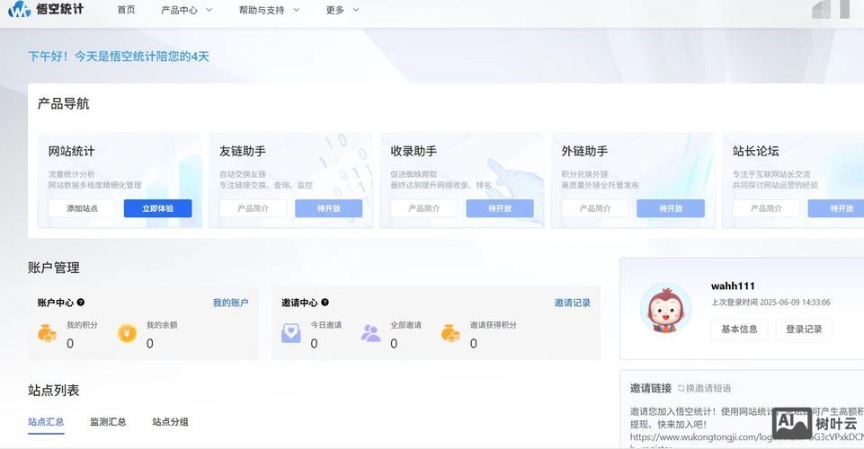Viewport: 864px width, 449px height.
Task: Click the 邀请链接 heading
Action: pyautogui.click(x=651, y=389)
